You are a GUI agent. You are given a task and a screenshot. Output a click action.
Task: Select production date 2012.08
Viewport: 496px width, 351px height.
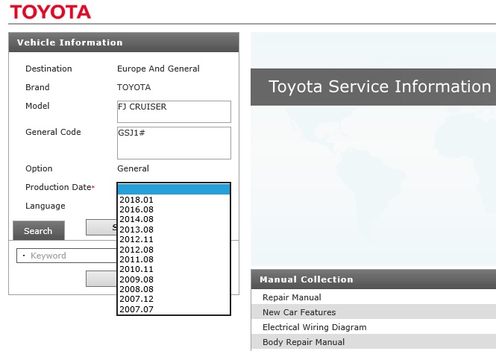(x=173, y=249)
